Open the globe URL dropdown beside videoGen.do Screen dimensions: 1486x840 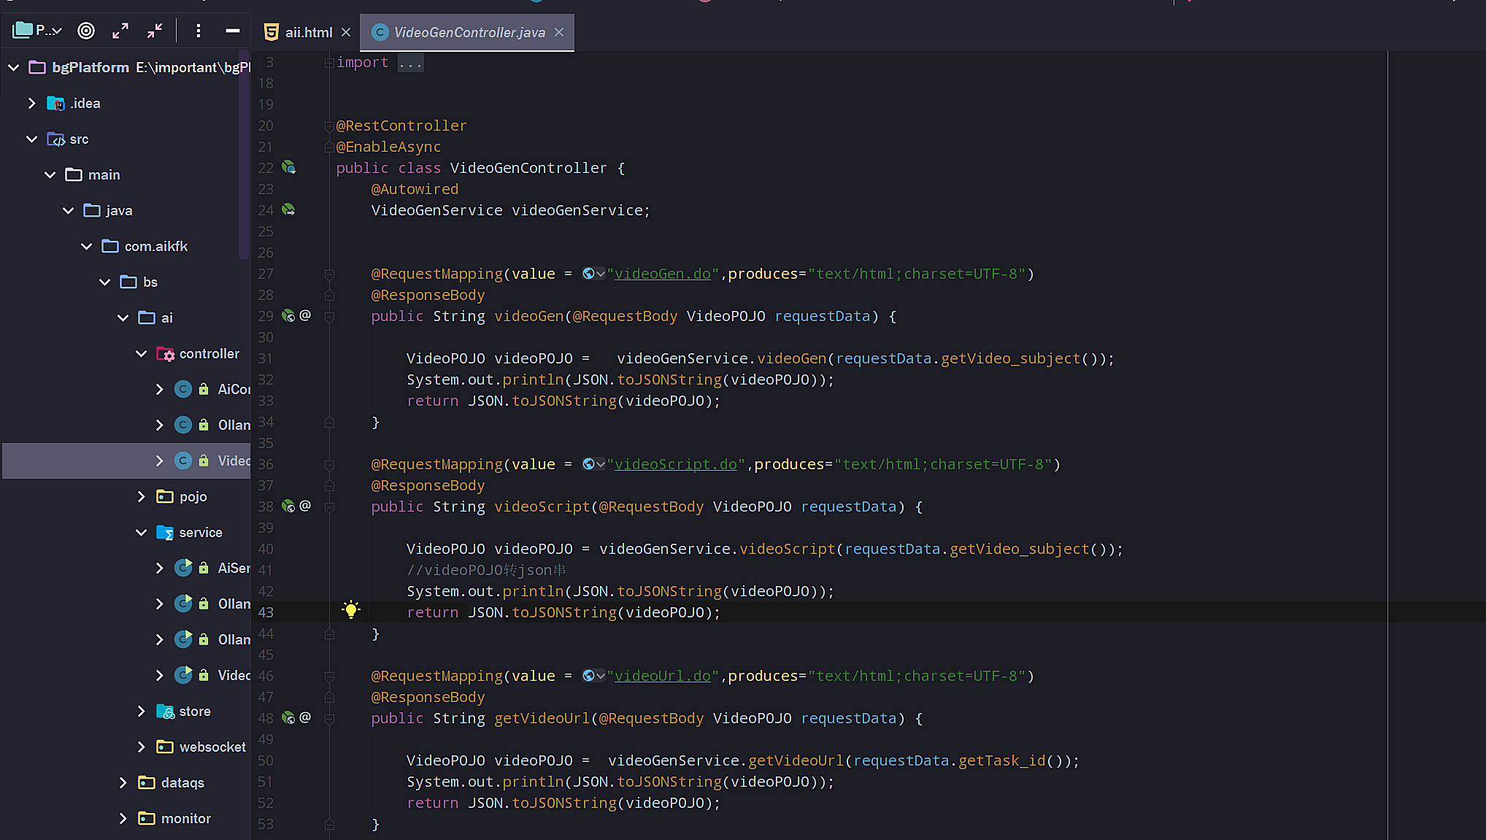[x=593, y=274]
